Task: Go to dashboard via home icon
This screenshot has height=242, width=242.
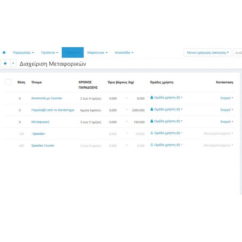Action: coord(4,53)
